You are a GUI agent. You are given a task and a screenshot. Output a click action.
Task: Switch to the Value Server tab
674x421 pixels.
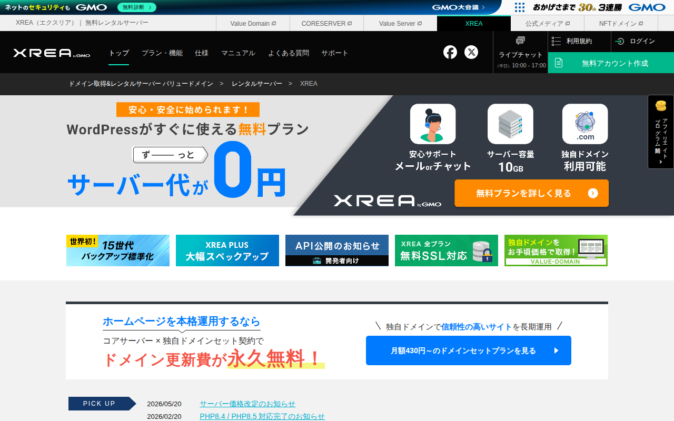pyautogui.click(x=400, y=24)
